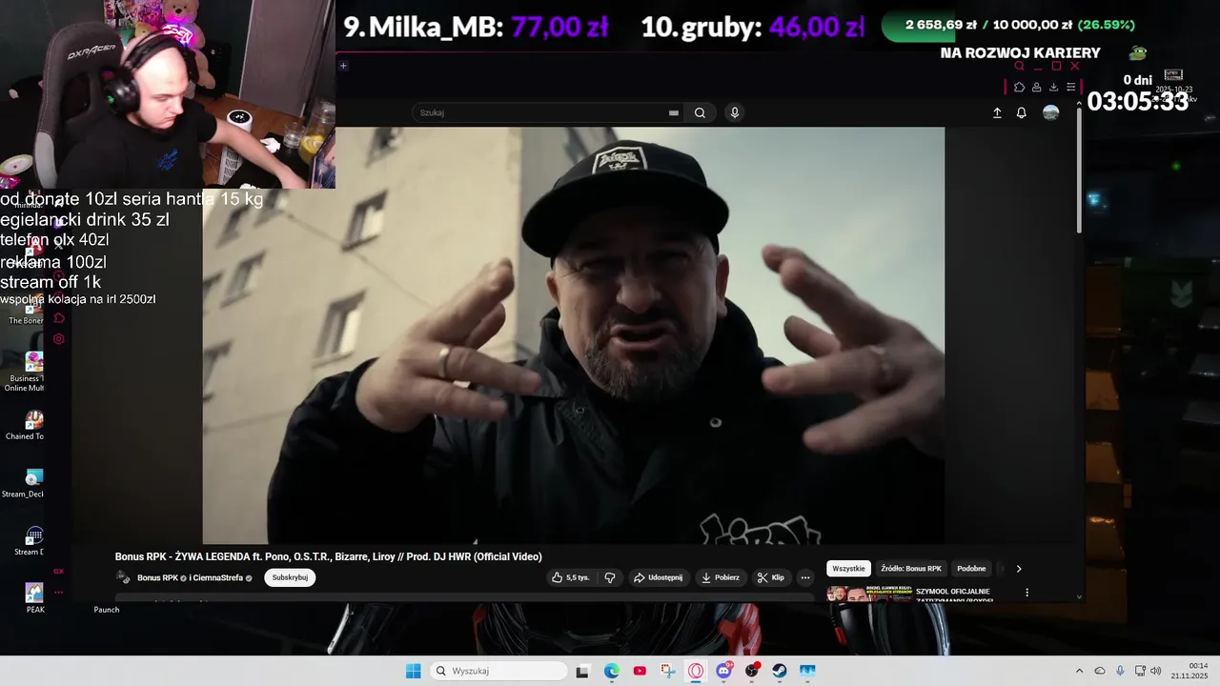
Task: Click Udostępnij to share the video
Action: (x=658, y=577)
